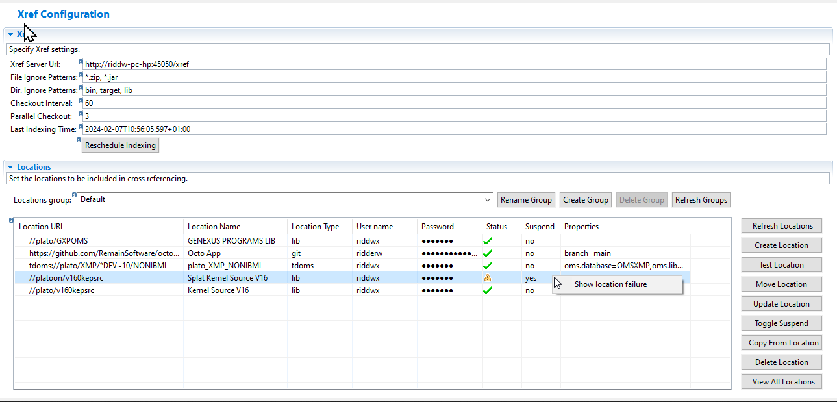Collapse the Locations section

coord(10,167)
